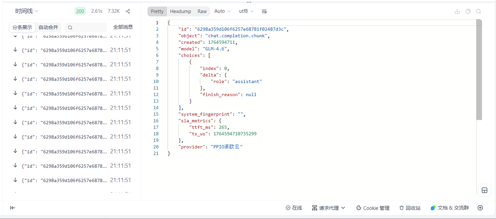Click the share icon beside 7.32K
The height and width of the screenshot is (219, 496).
pyautogui.click(x=128, y=11)
